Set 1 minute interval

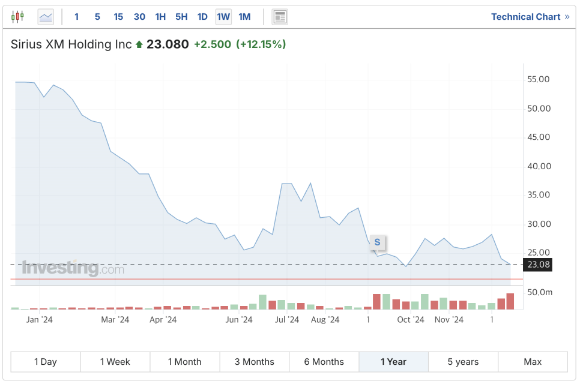coord(77,17)
